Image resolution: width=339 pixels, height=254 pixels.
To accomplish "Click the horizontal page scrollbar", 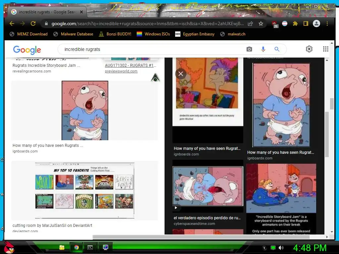I will pyautogui.click(x=201, y=237).
